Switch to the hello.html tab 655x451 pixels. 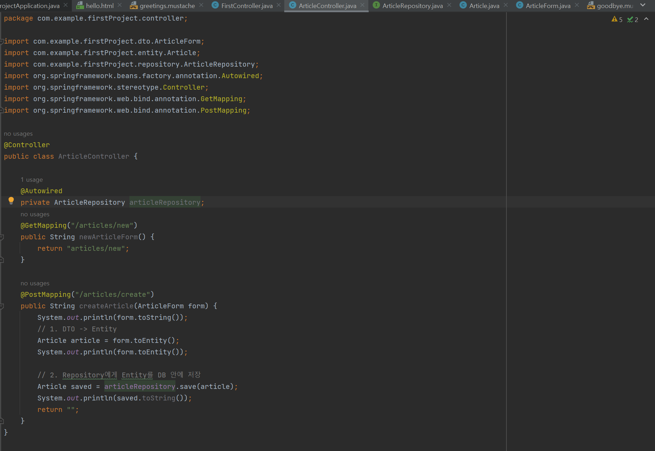[100, 6]
